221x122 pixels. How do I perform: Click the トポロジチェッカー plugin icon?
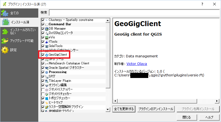click(47, 98)
